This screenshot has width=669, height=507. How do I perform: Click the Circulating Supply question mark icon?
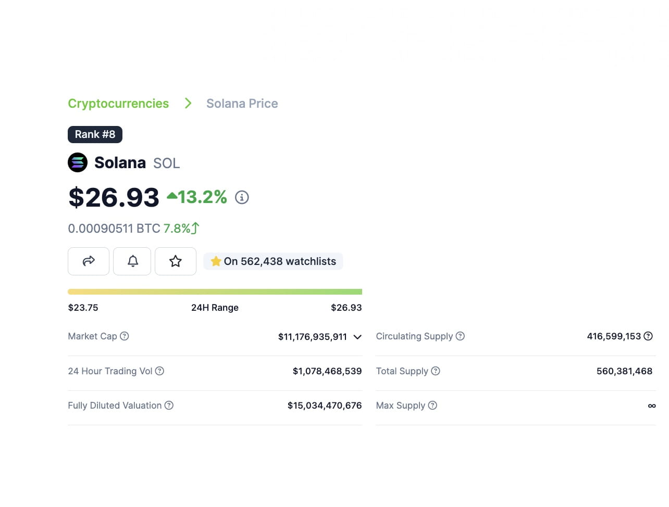click(x=460, y=336)
